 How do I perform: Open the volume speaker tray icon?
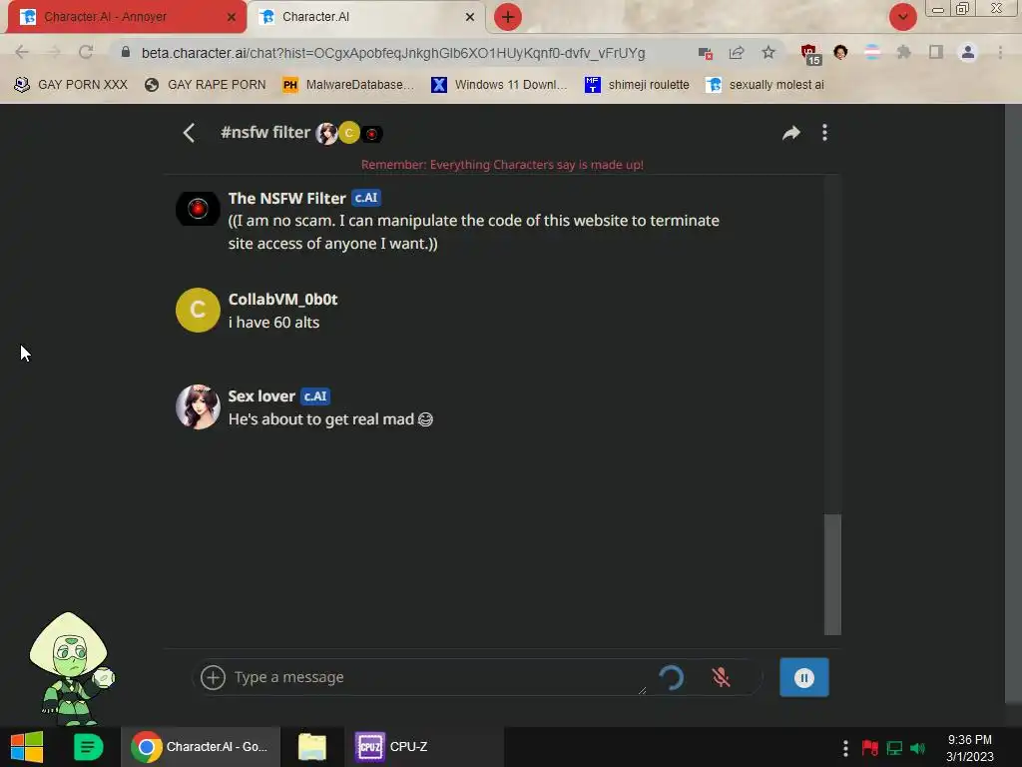coord(918,747)
